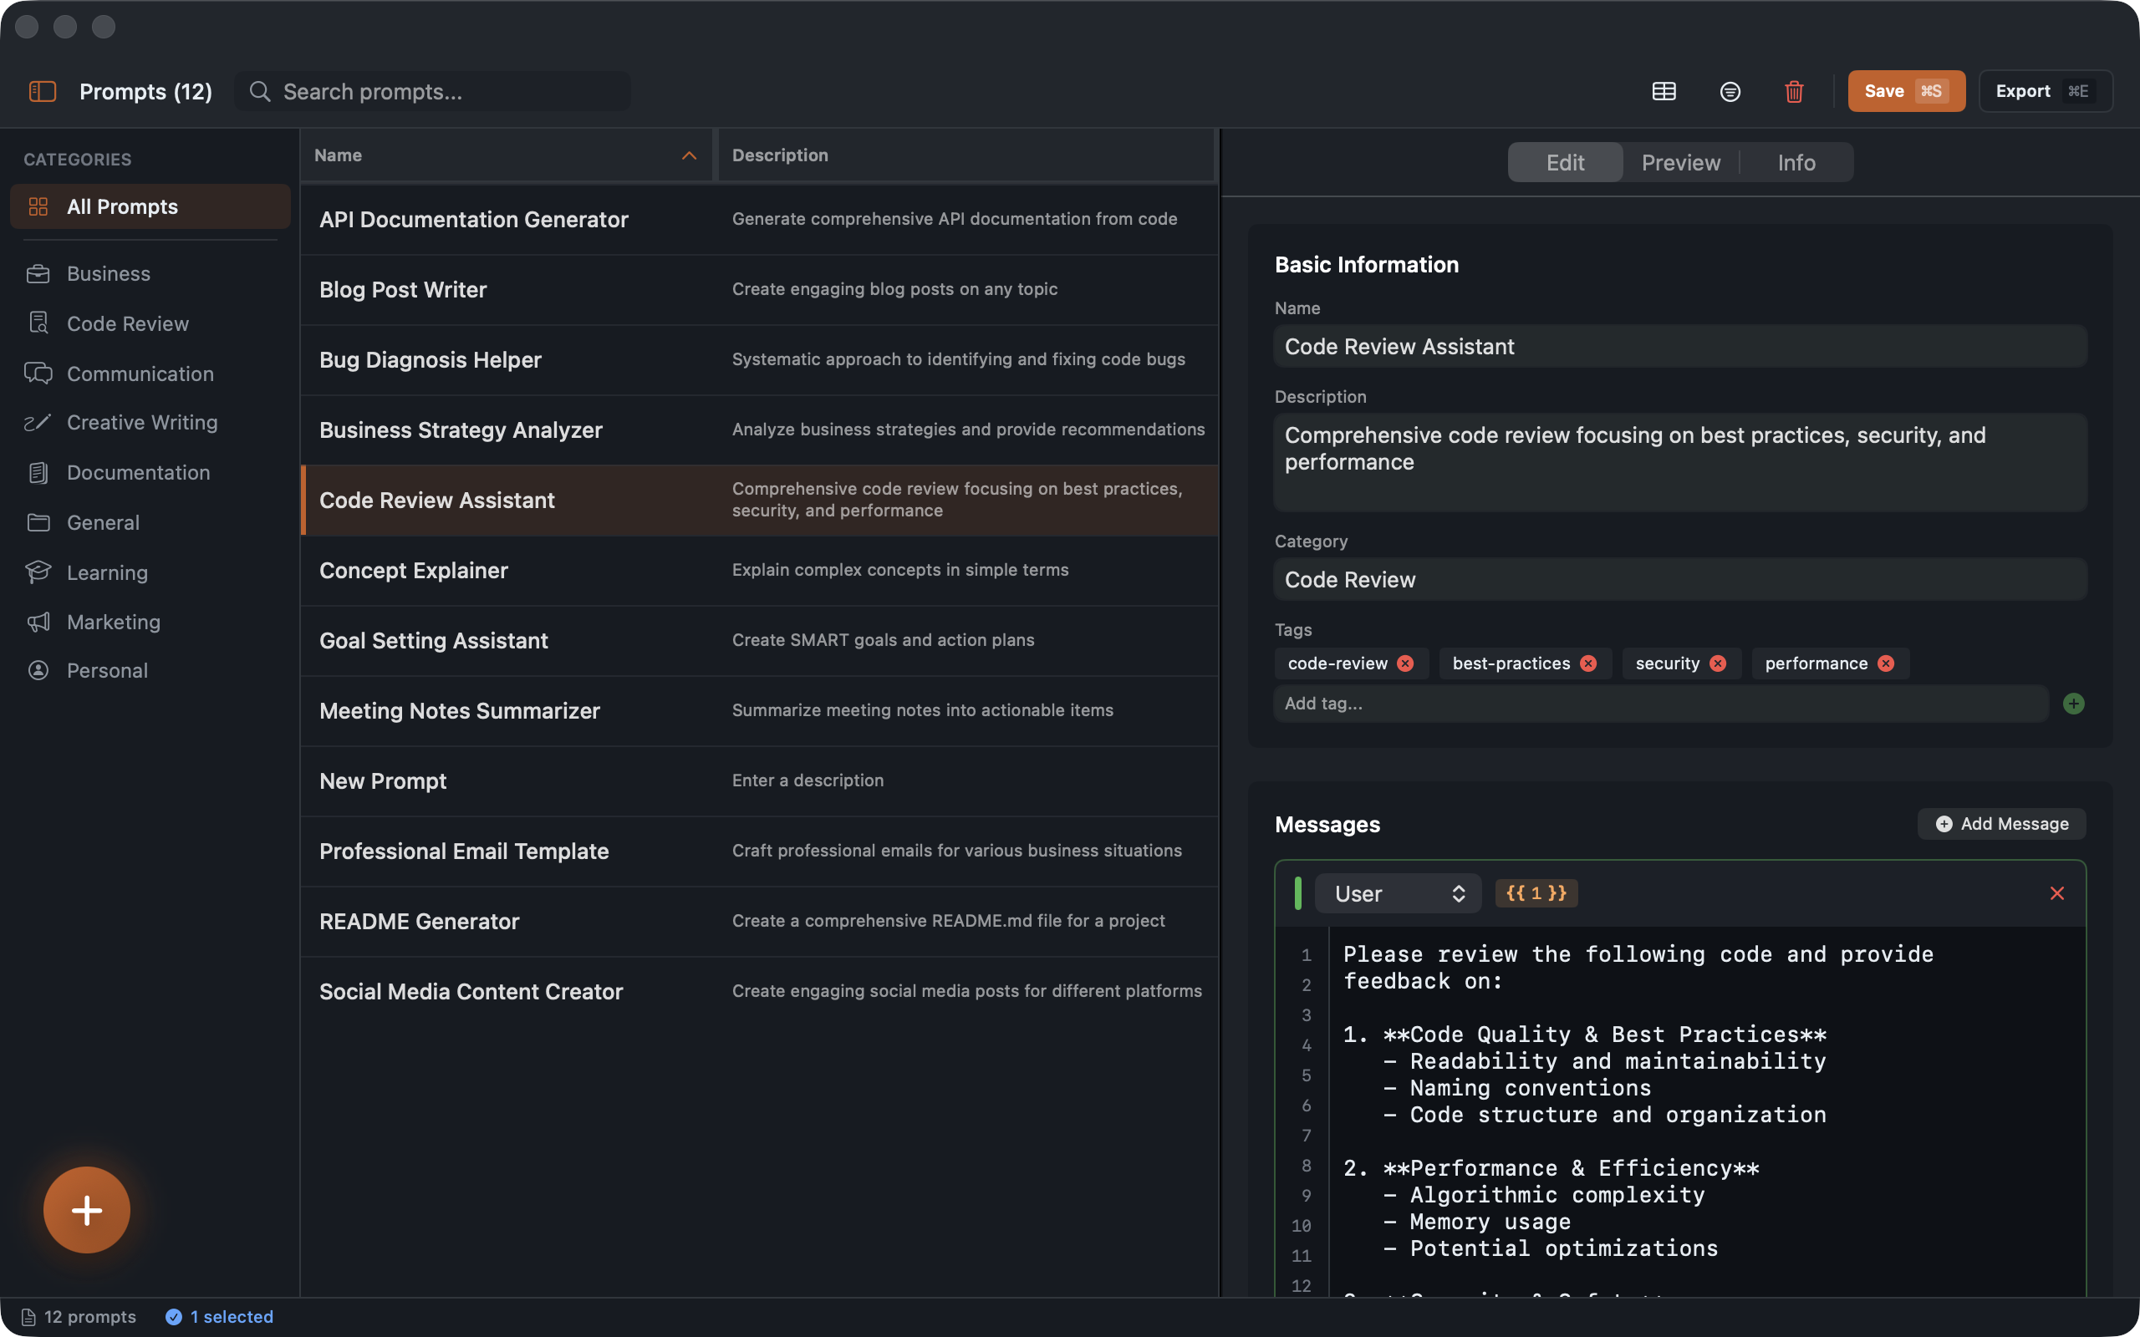2140x1337 pixels.
Task: Collapse the sidebar with the panel icon
Action: pyautogui.click(x=42, y=91)
